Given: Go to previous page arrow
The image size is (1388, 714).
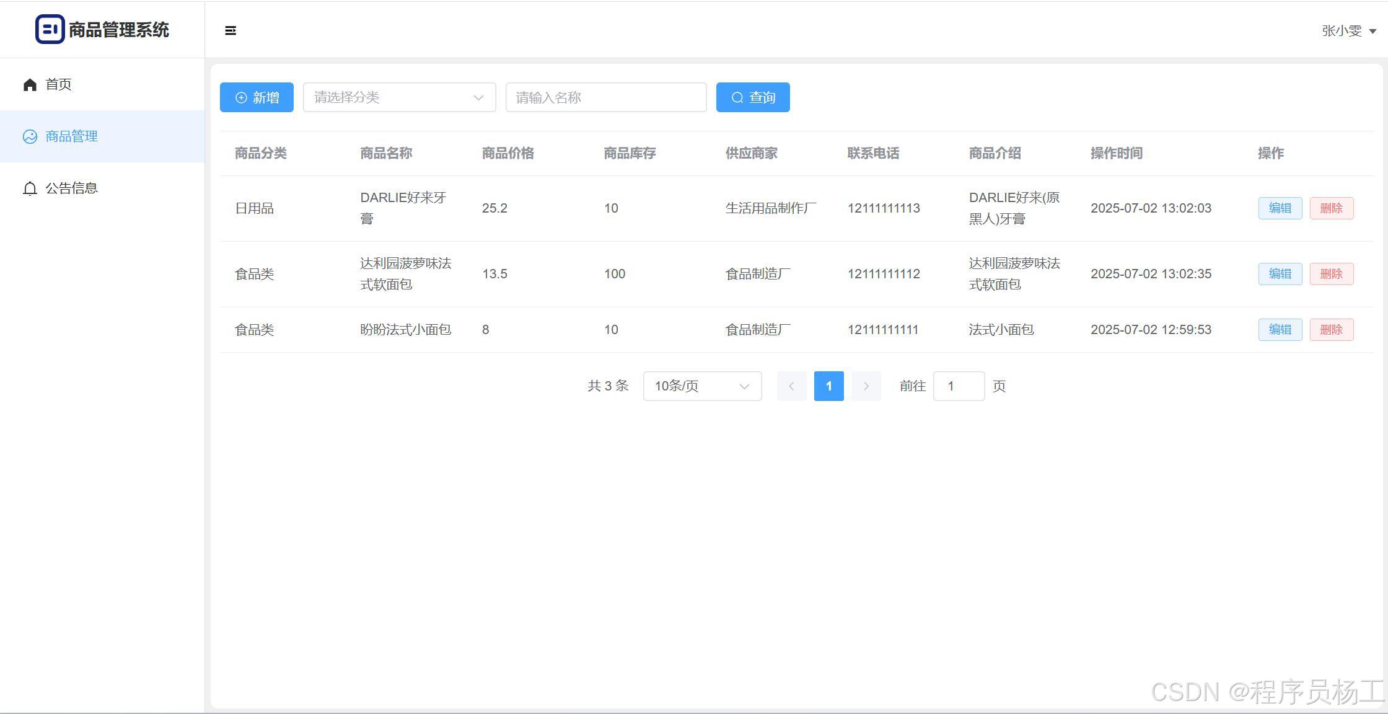Looking at the screenshot, I should click(x=791, y=386).
